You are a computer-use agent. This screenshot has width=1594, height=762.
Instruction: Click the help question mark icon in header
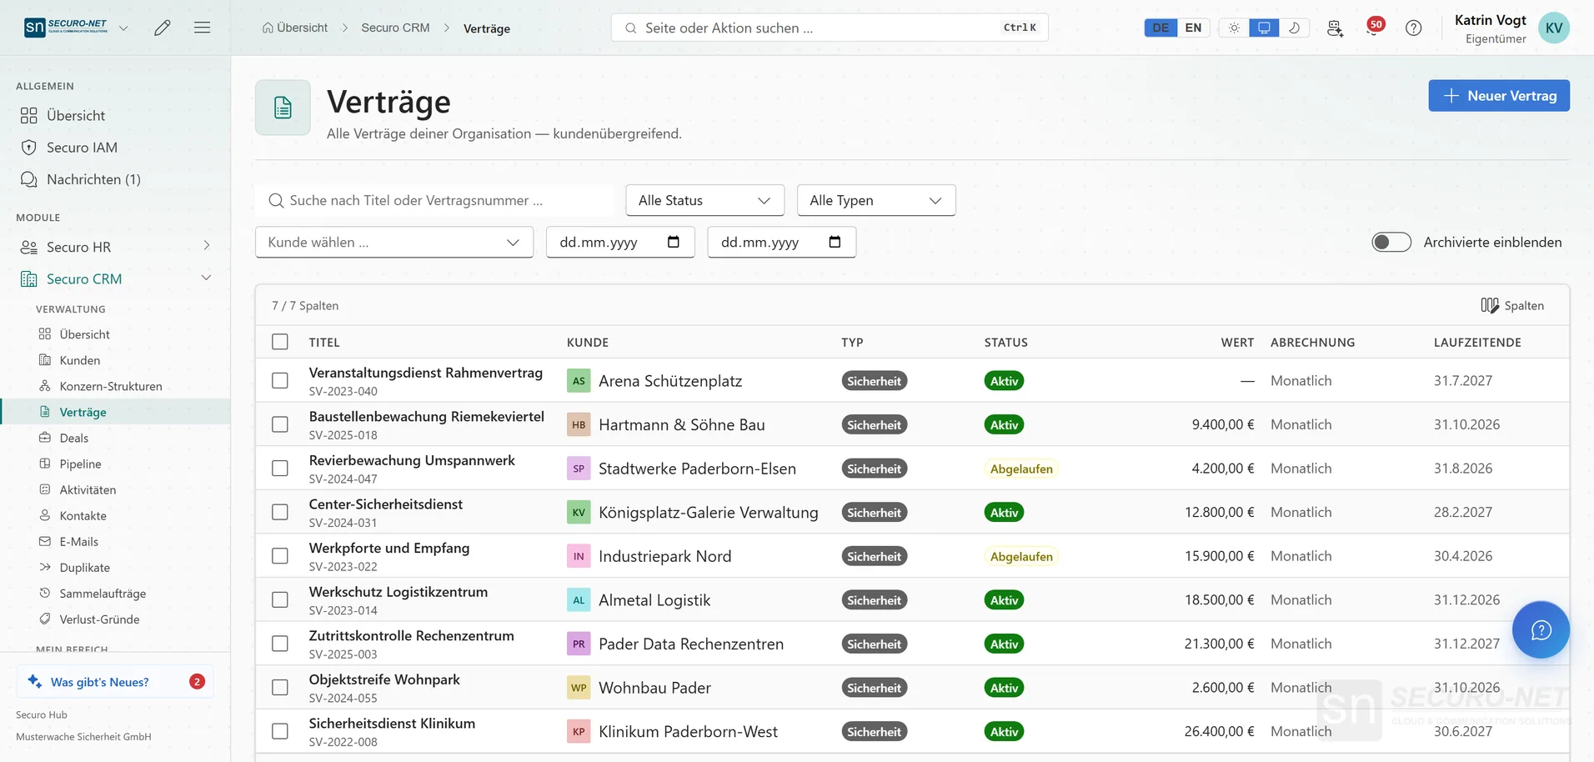pos(1413,28)
